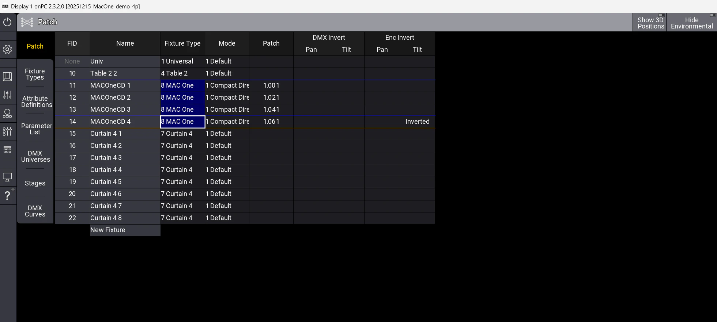The height and width of the screenshot is (322, 717).
Task: Click the Mode column header
Action: 227,43
